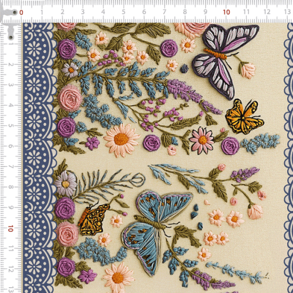Screen dimensions: 293x293
Task: Click the red 10 on the top ruler
Action: 226,12
